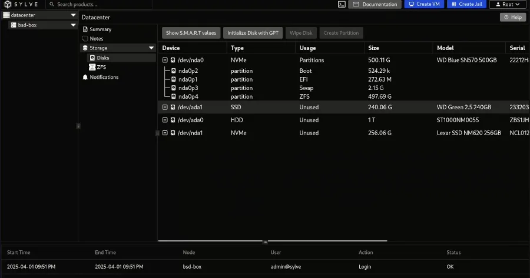Click the Notifications bell icon
530x278 pixels.
(x=85, y=77)
